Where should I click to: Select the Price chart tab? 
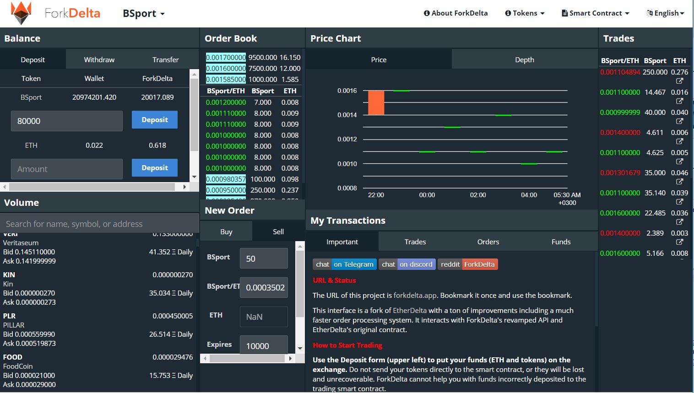(x=379, y=59)
